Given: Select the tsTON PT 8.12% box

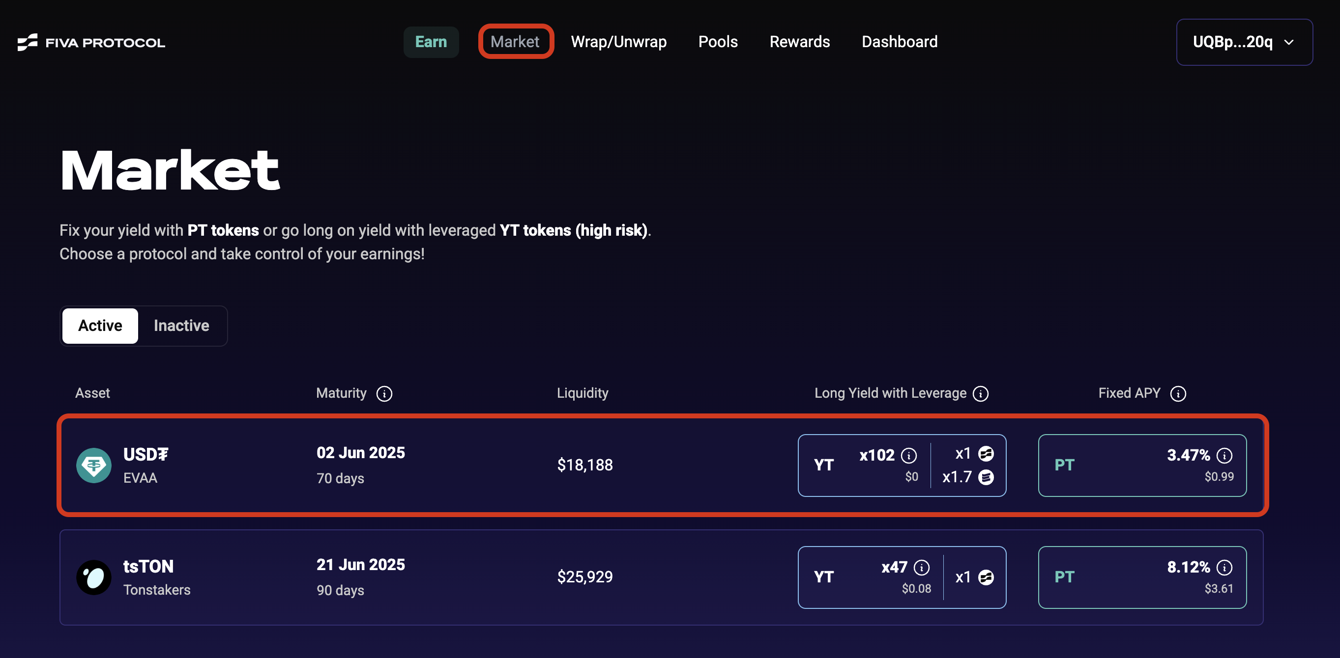Looking at the screenshot, I should coord(1142,577).
